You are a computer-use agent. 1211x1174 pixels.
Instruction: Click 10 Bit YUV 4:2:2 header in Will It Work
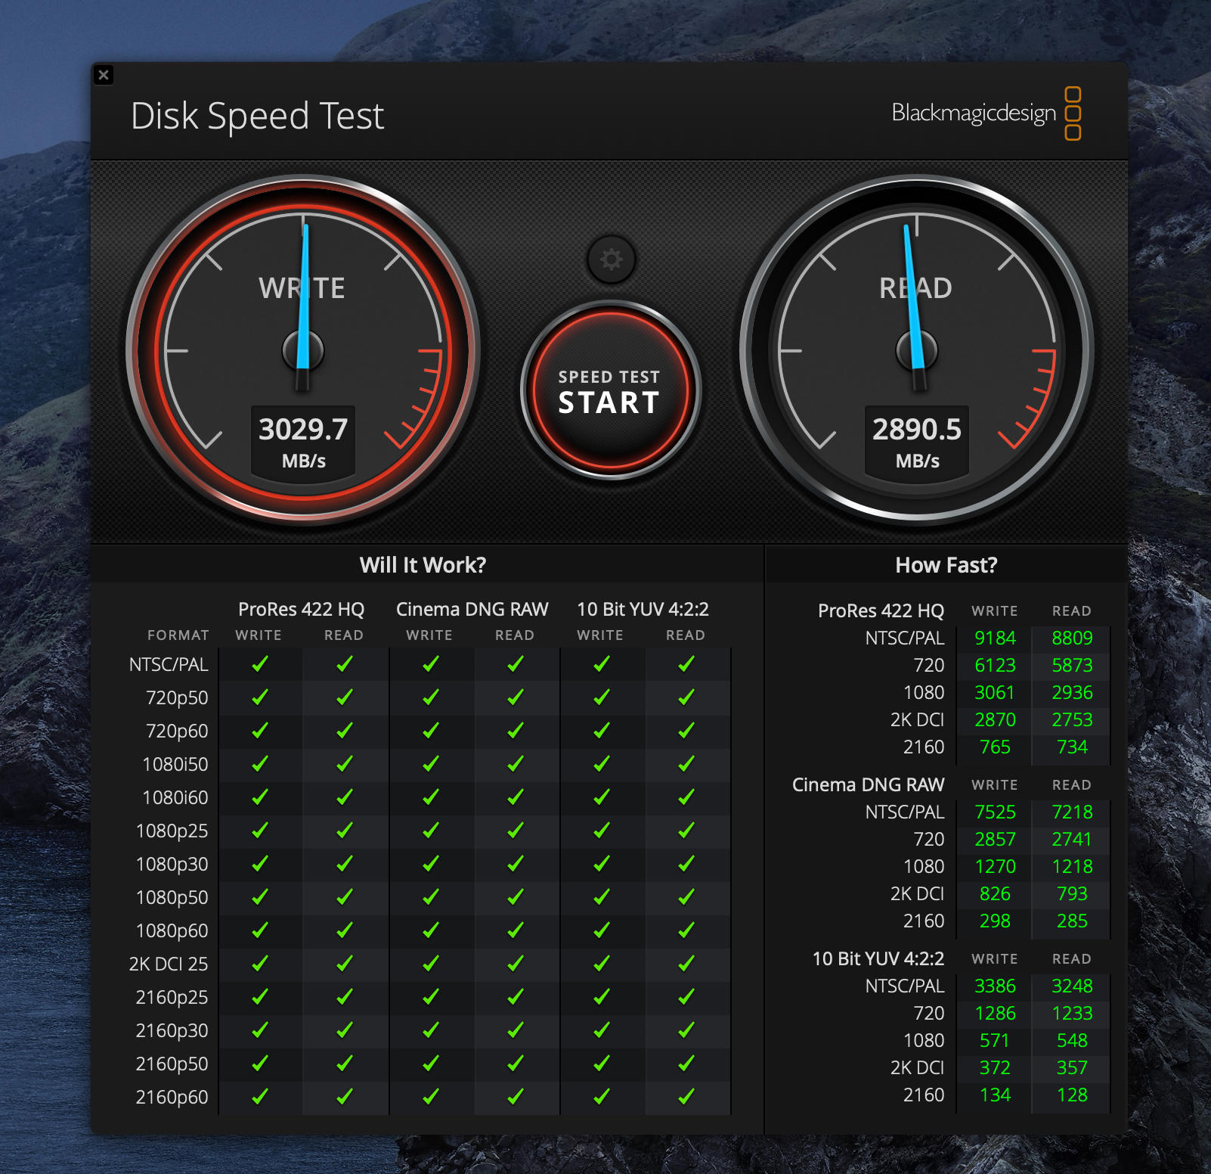pos(643,610)
